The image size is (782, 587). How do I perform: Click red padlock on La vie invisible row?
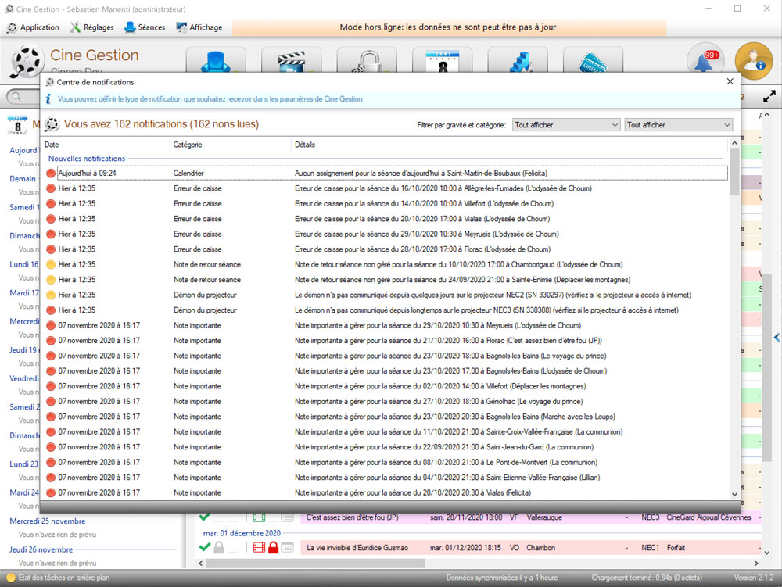[273, 548]
